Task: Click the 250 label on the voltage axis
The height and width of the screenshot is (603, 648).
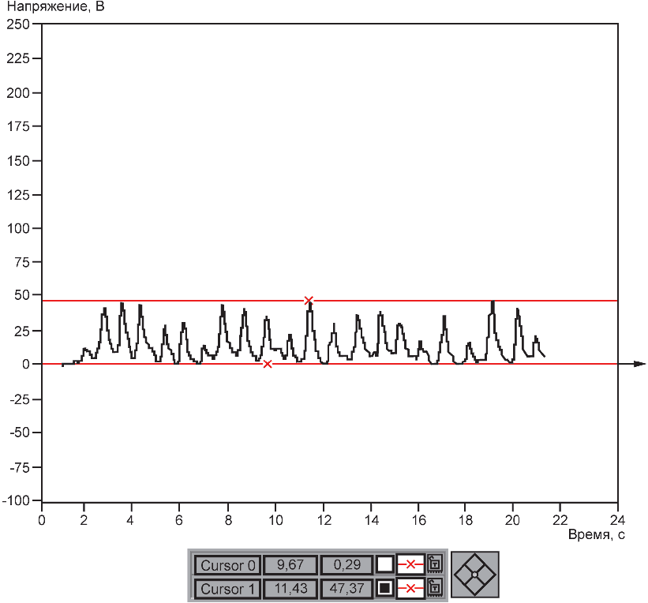Action: [x=18, y=24]
